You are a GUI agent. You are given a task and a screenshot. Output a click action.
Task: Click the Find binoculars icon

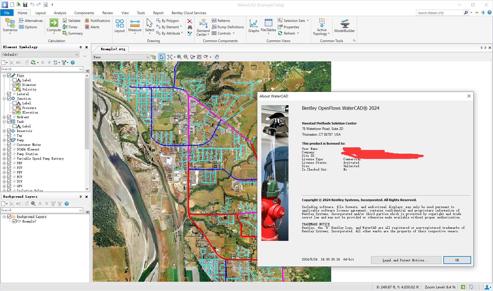coord(190,27)
